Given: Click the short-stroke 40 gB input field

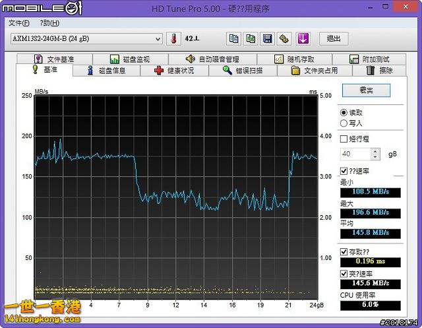Looking at the screenshot, I should point(354,154).
